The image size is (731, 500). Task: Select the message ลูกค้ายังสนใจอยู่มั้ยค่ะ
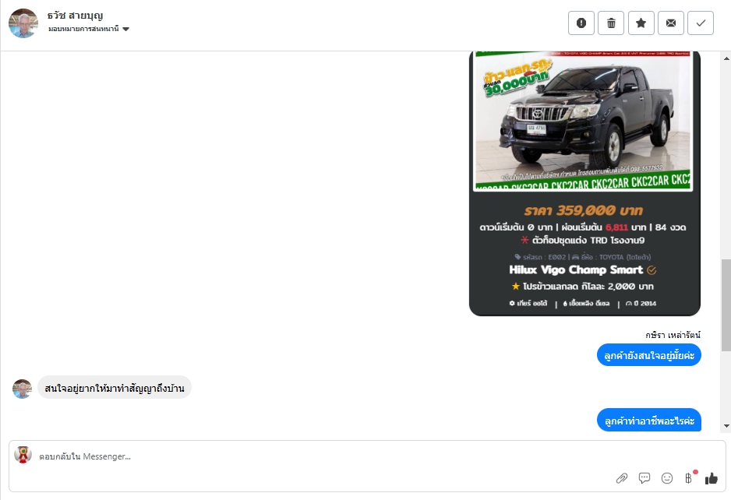[x=649, y=356]
